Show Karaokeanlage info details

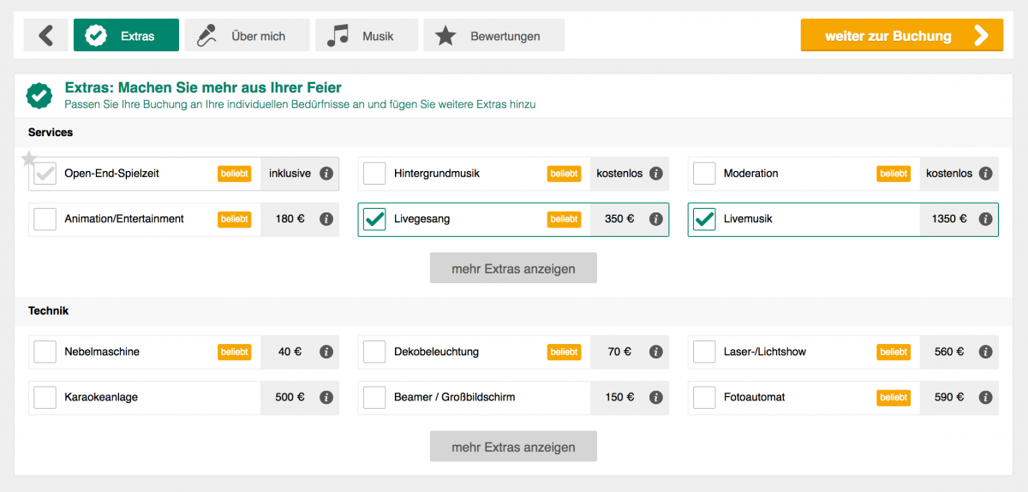click(326, 397)
